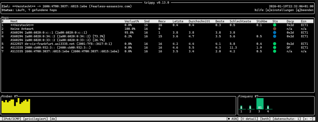
Task: Click the Recv column header
Action: (x=162, y=21)
